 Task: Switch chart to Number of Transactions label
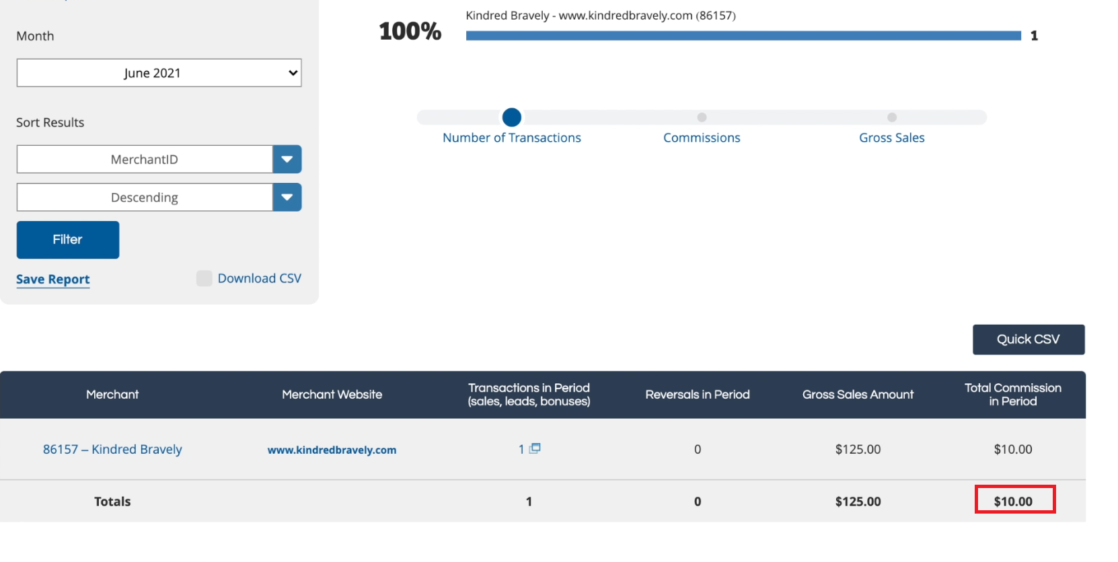512,138
